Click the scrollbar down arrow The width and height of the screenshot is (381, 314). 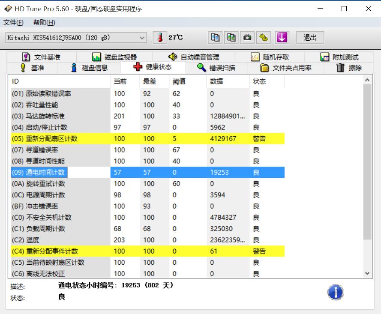(366, 273)
